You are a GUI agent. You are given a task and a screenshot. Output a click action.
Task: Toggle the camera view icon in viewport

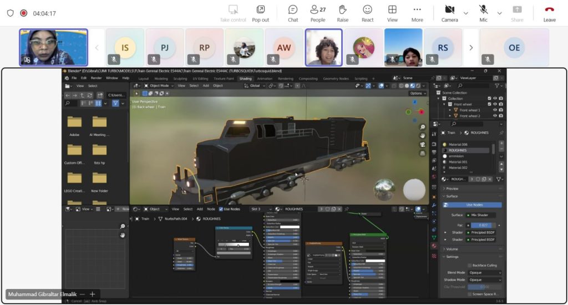pos(422,144)
